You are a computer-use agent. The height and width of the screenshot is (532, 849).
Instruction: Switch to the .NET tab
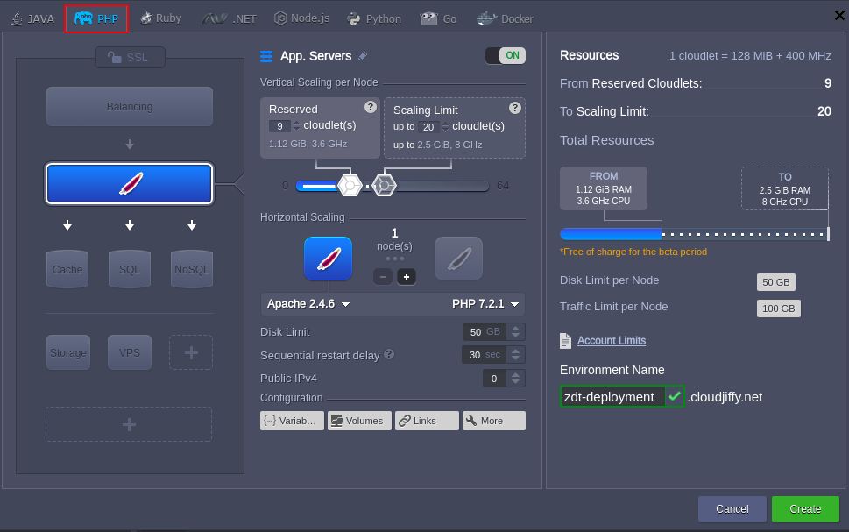(229, 19)
